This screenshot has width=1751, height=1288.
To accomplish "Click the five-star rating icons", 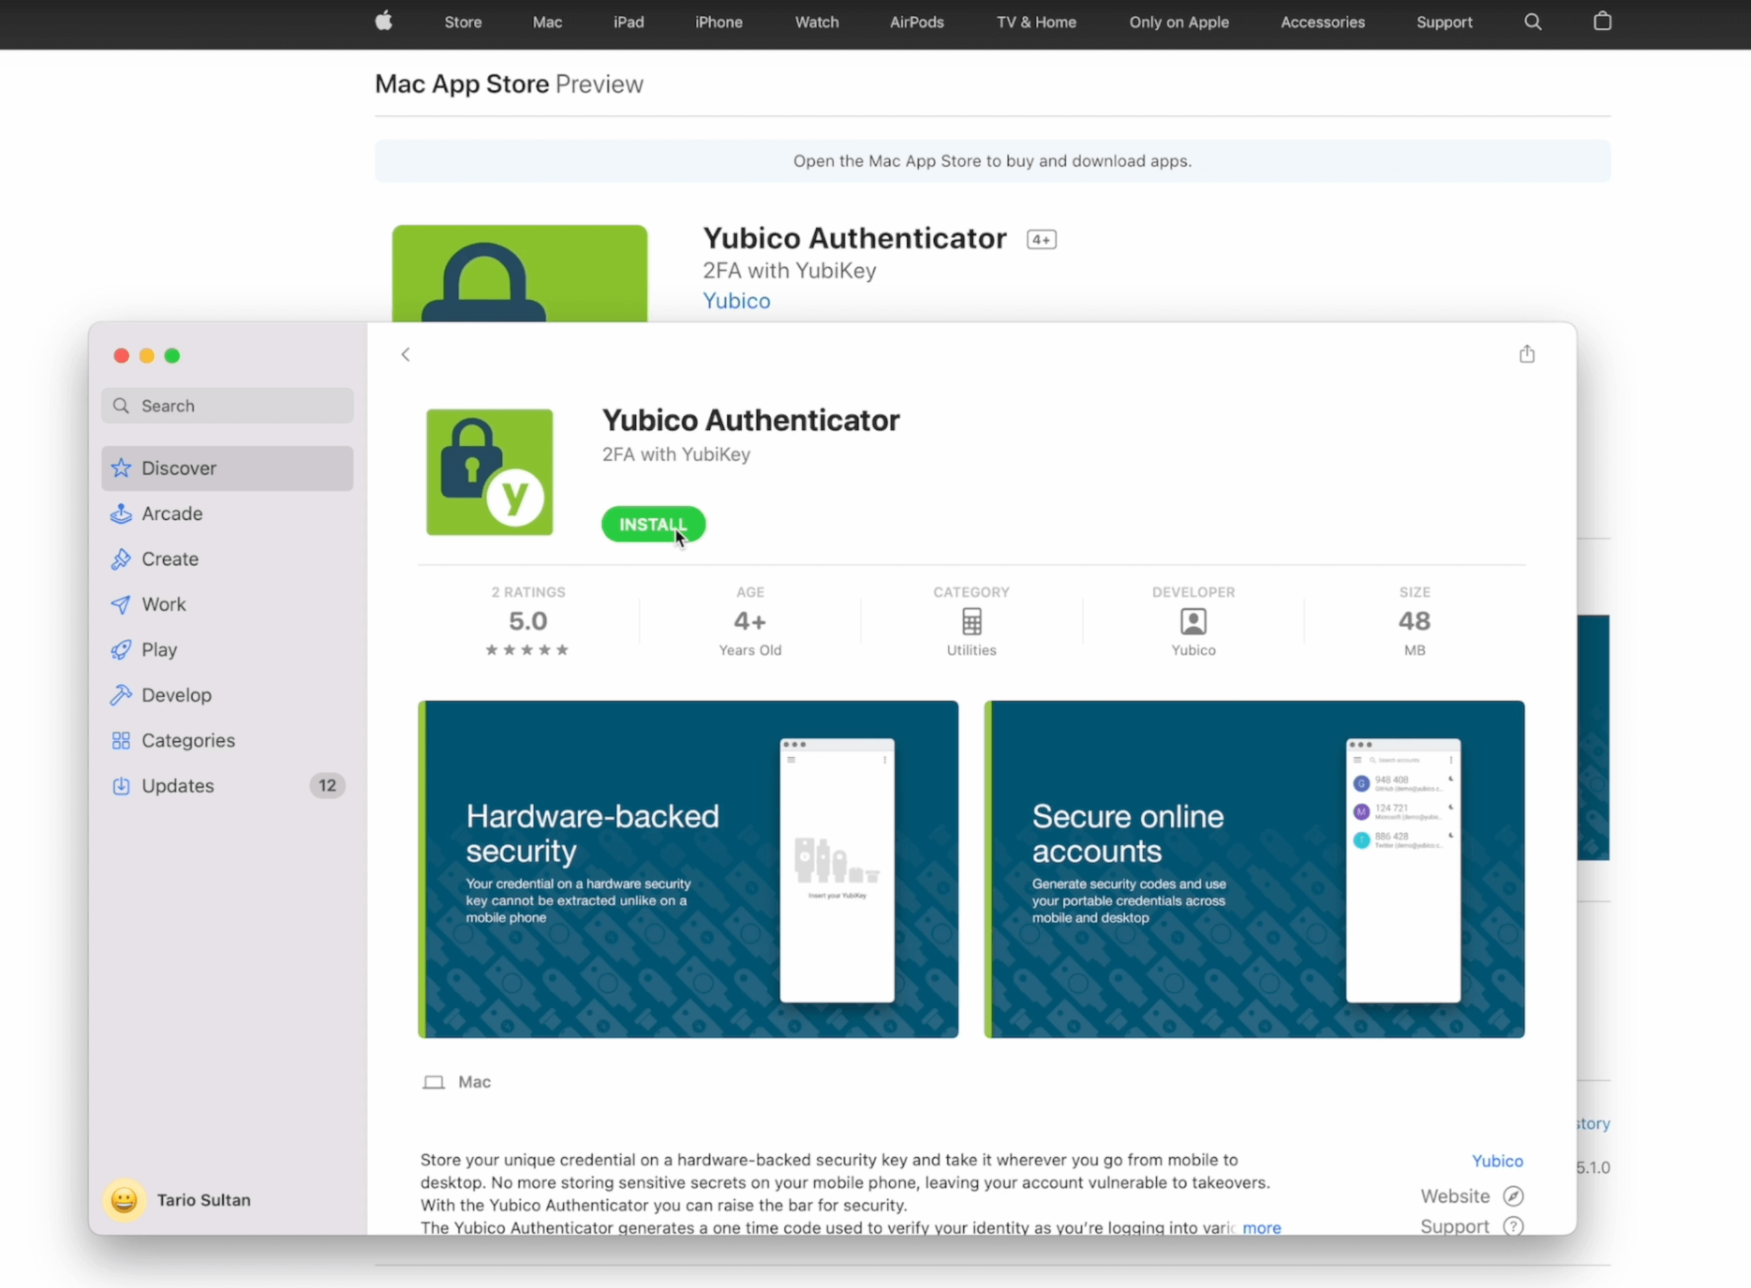I will tap(527, 649).
